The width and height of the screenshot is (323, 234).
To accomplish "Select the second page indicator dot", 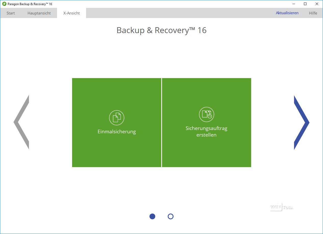I will (171, 216).
